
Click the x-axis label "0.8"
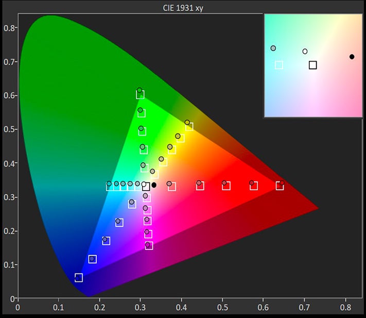(345, 308)
